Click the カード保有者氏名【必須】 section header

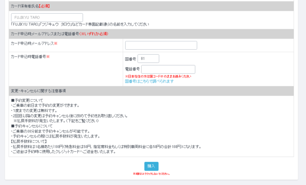point(30,6)
